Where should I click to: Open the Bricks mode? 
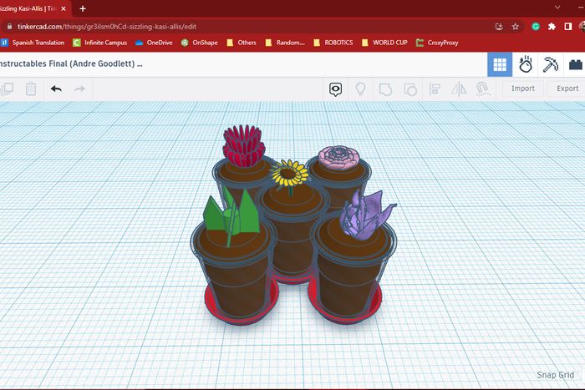tap(575, 64)
